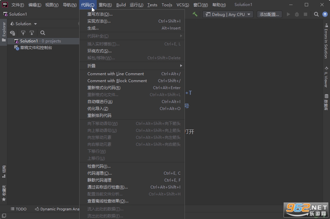Choose 重写方法(O)... menu item

click(x=132, y=14)
